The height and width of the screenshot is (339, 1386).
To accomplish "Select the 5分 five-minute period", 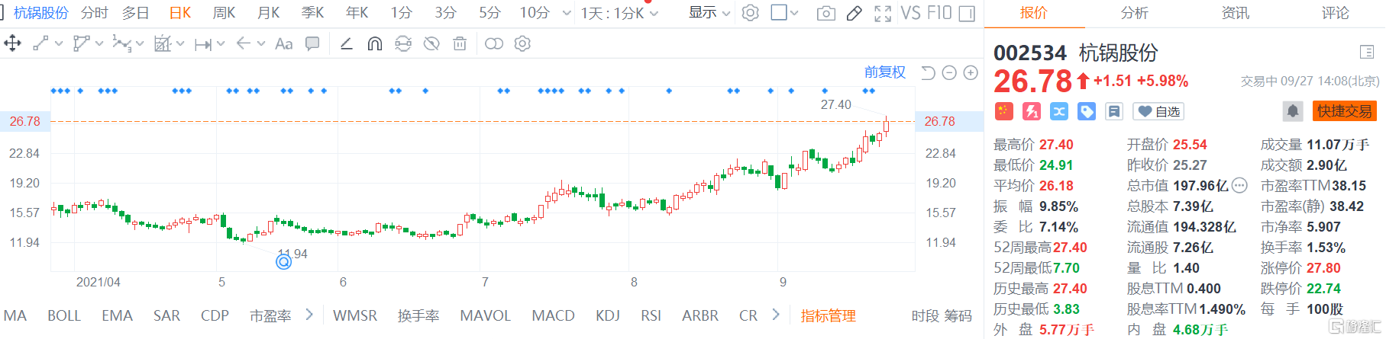I will click(489, 13).
